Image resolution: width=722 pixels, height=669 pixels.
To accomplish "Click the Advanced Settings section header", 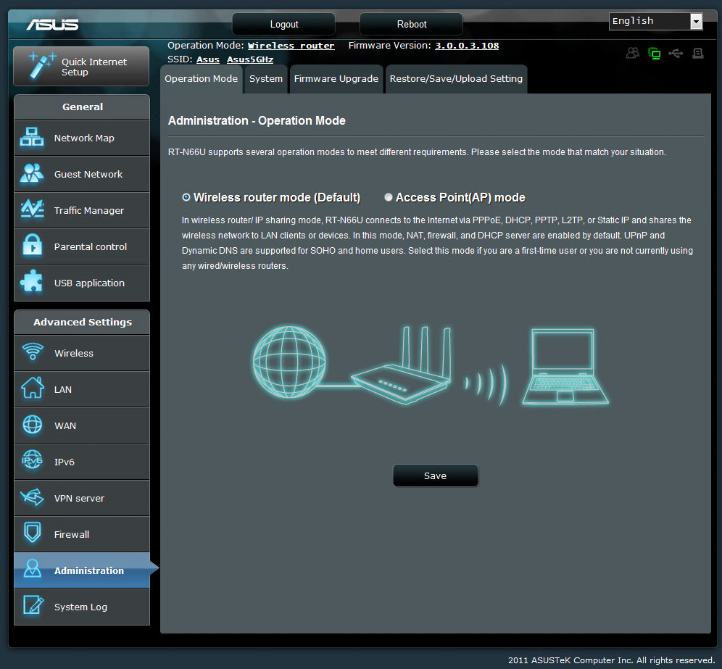I will pos(82,323).
